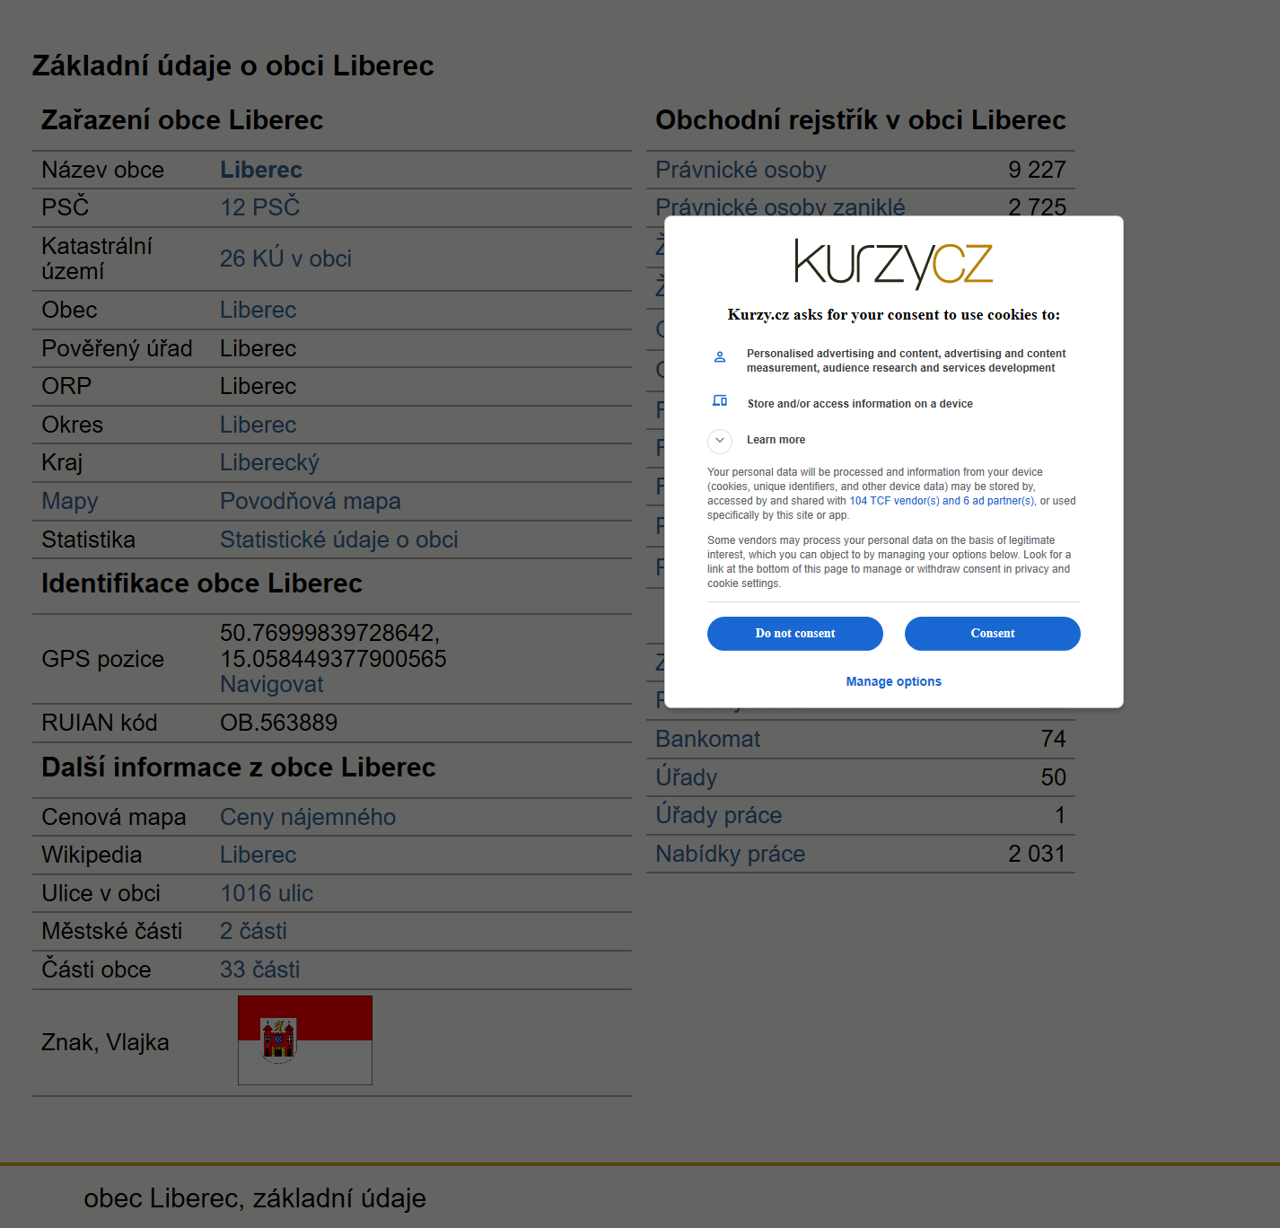Click the personalised advertising person icon
This screenshot has height=1228, width=1280.
click(719, 357)
